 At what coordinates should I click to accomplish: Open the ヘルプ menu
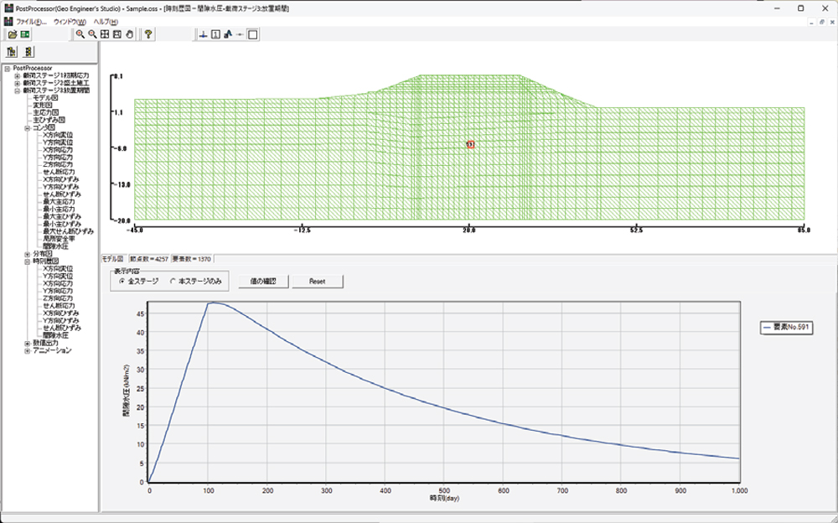click(x=106, y=22)
